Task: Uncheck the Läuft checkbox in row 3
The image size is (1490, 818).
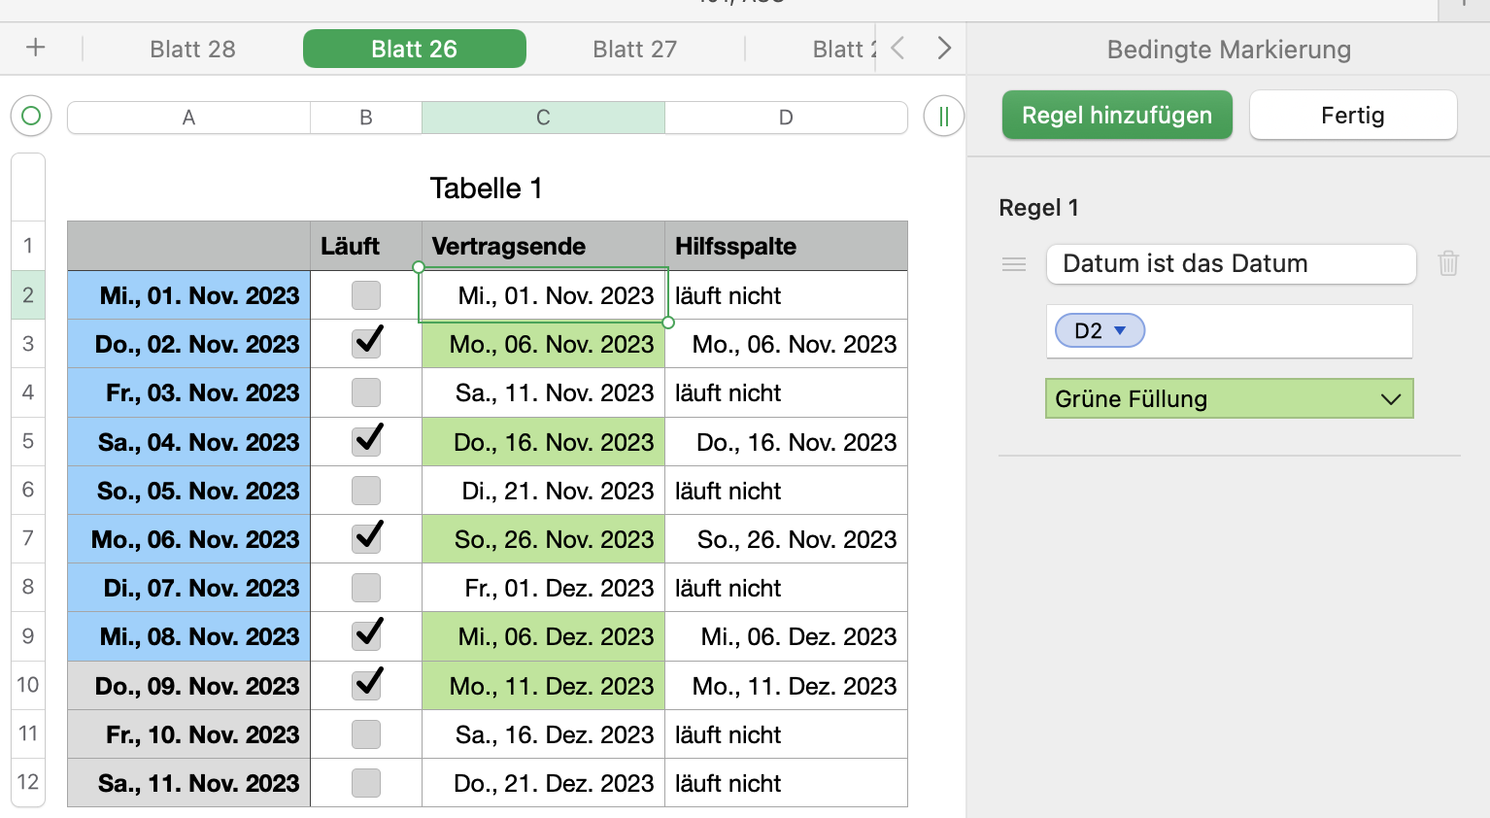Action: tap(366, 344)
